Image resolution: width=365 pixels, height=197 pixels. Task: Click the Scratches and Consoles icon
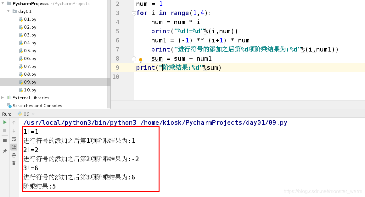pyautogui.click(x=9, y=106)
